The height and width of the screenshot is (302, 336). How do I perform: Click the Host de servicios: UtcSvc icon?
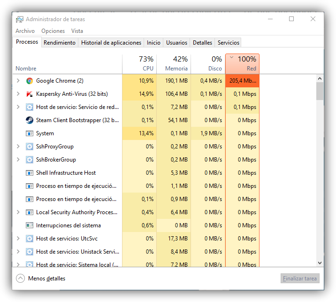click(30, 239)
